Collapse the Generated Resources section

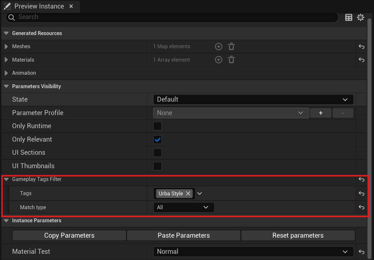pos(7,33)
